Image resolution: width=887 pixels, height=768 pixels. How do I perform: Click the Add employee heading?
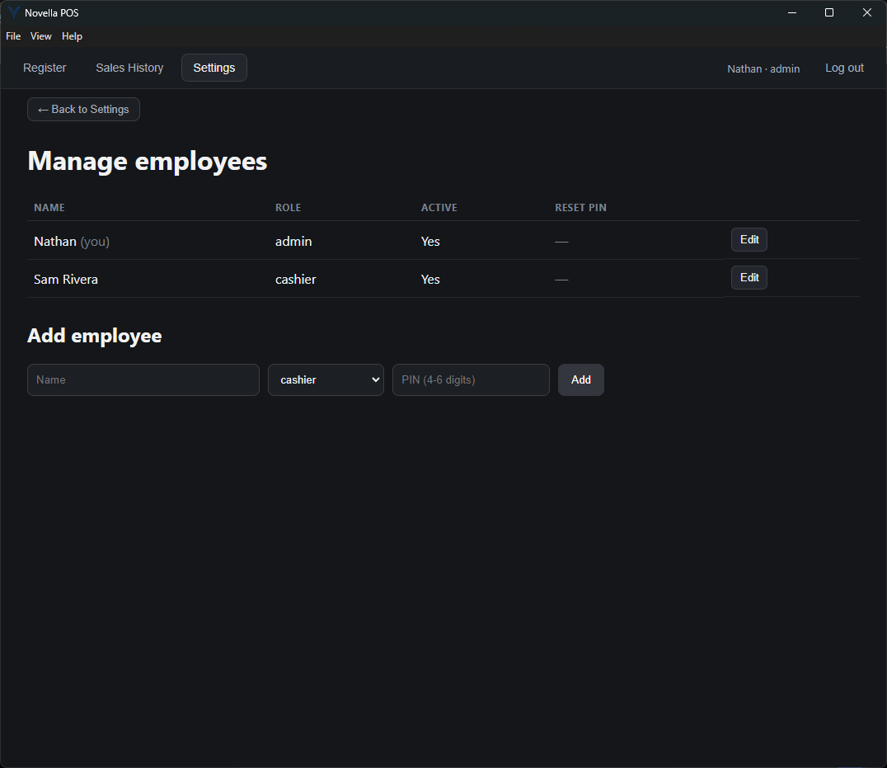[95, 336]
